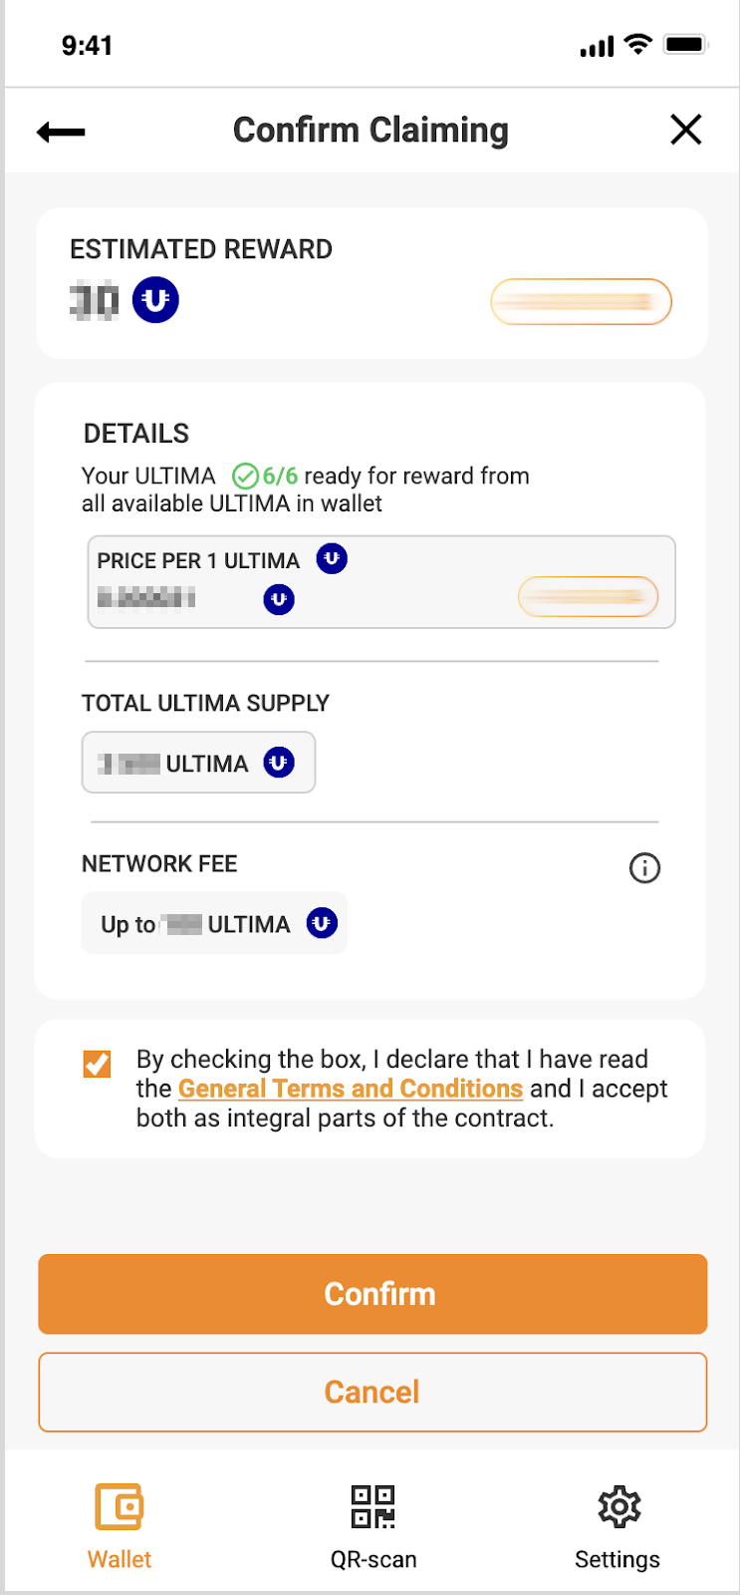Screen dimensions: 740x1595
Task: Click the ULTIMA coin icon beside estimated reward
Action: pos(155,300)
